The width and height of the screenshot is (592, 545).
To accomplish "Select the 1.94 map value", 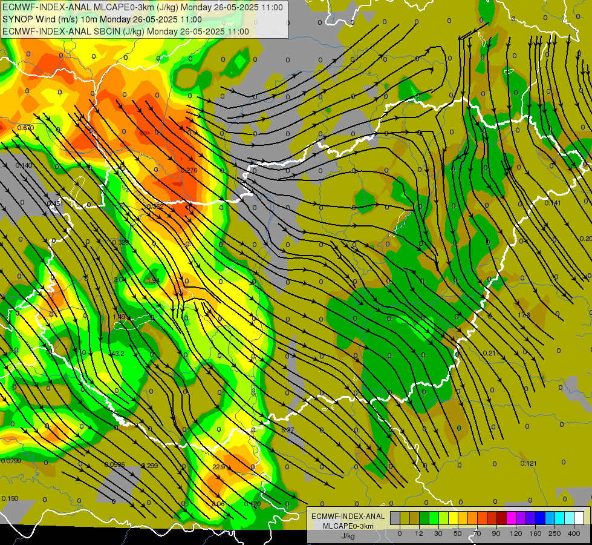I will pos(153,280).
